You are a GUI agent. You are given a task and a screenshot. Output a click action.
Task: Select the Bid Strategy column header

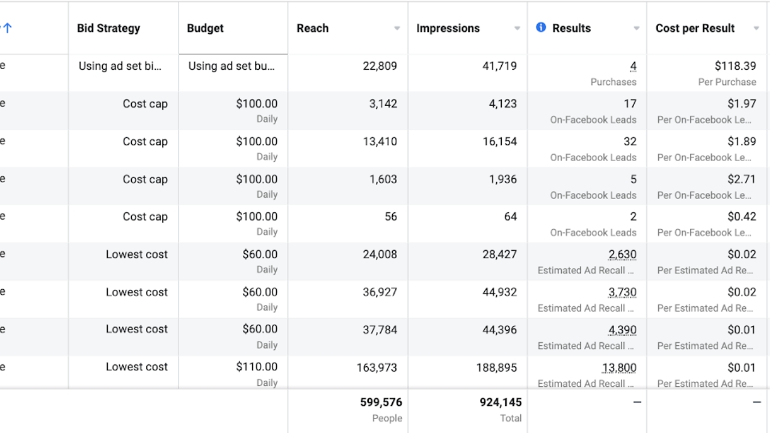pyautogui.click(x=108, y=28)
